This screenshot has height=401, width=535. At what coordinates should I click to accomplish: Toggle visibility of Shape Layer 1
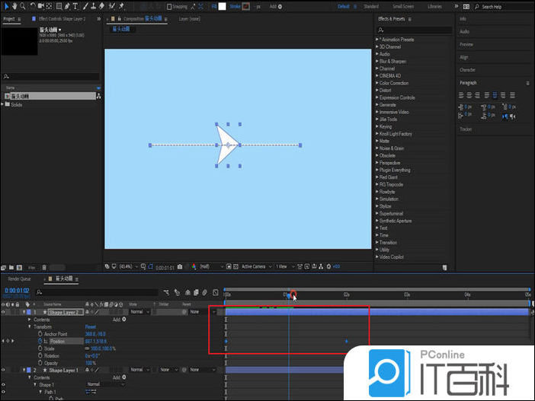[4, 370]
